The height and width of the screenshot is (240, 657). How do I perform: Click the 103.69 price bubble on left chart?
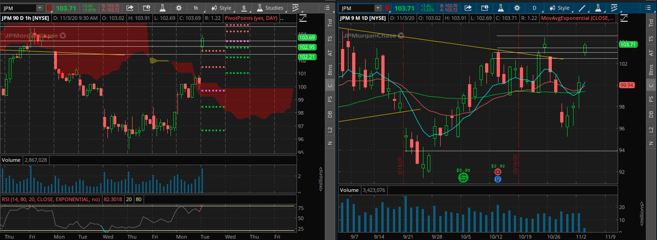pos(307,38)
